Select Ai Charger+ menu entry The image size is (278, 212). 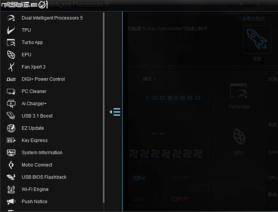point(34,104)
